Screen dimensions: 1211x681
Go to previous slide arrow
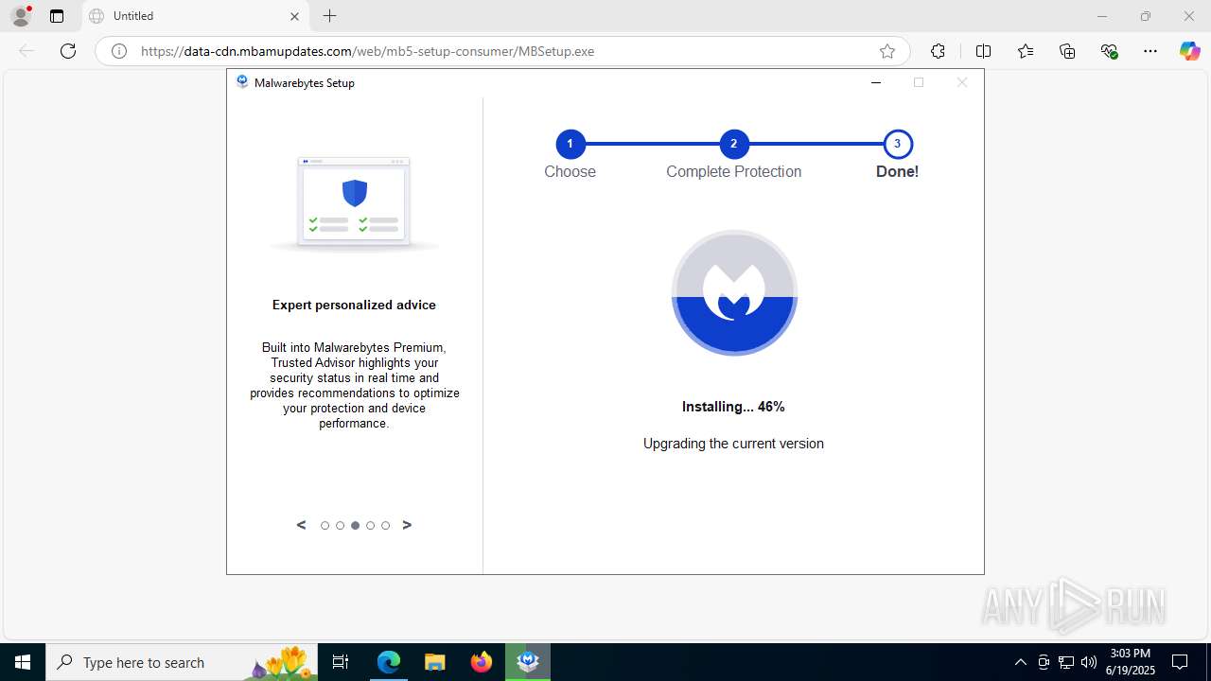[x=302, y=525]
